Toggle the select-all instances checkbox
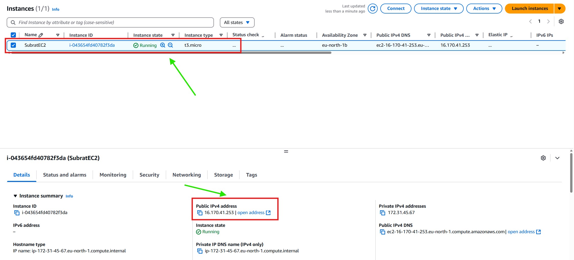This screenshot has height=260, width=574. coord(13,35)
